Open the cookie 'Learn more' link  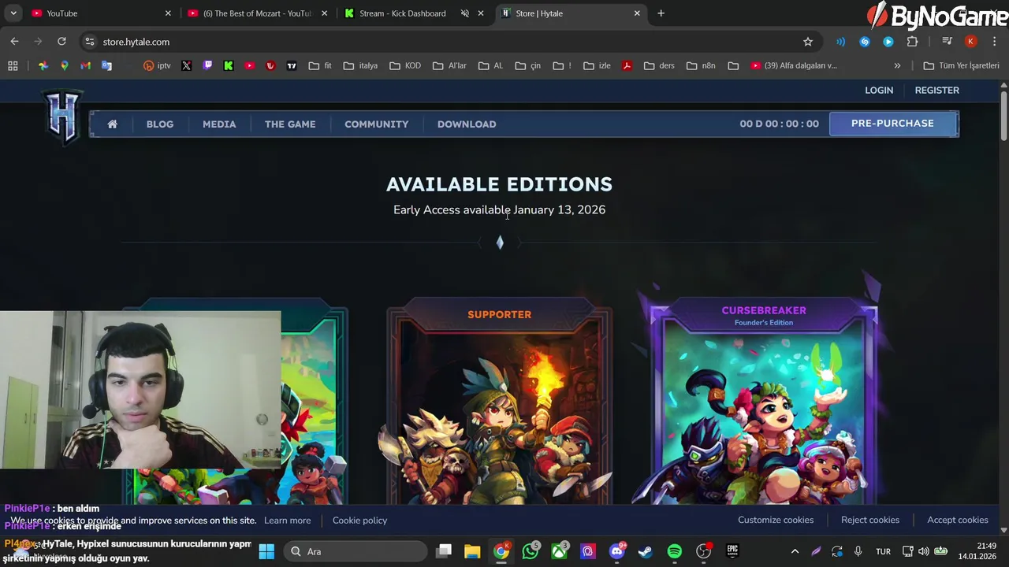287,520
